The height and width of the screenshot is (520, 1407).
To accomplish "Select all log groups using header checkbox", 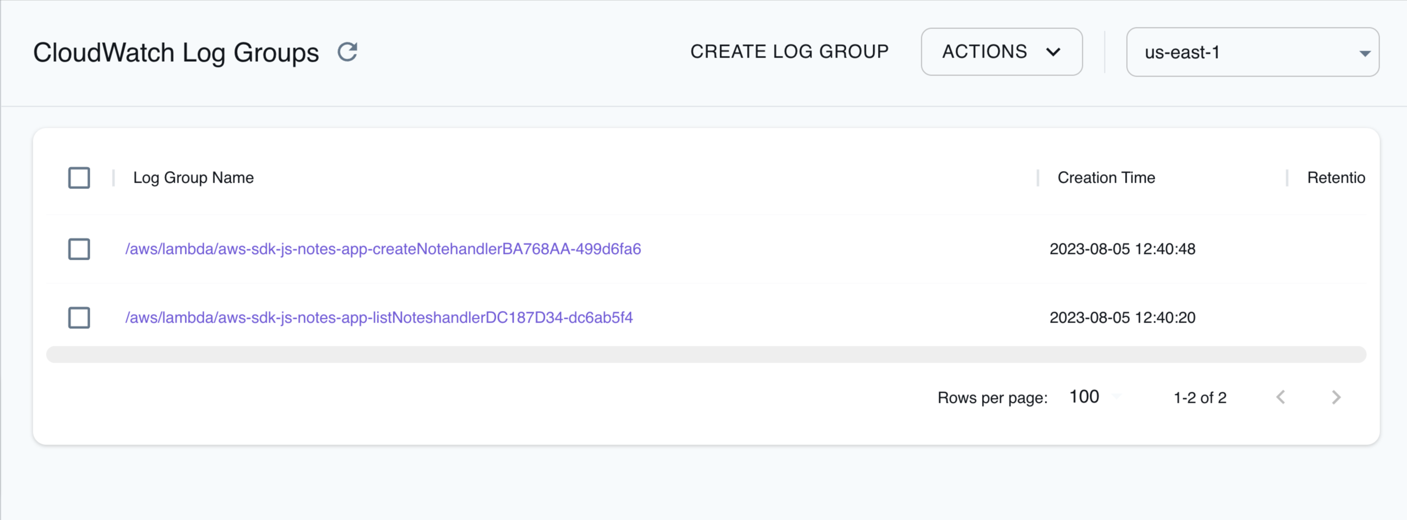I will [x=79, y=177].
